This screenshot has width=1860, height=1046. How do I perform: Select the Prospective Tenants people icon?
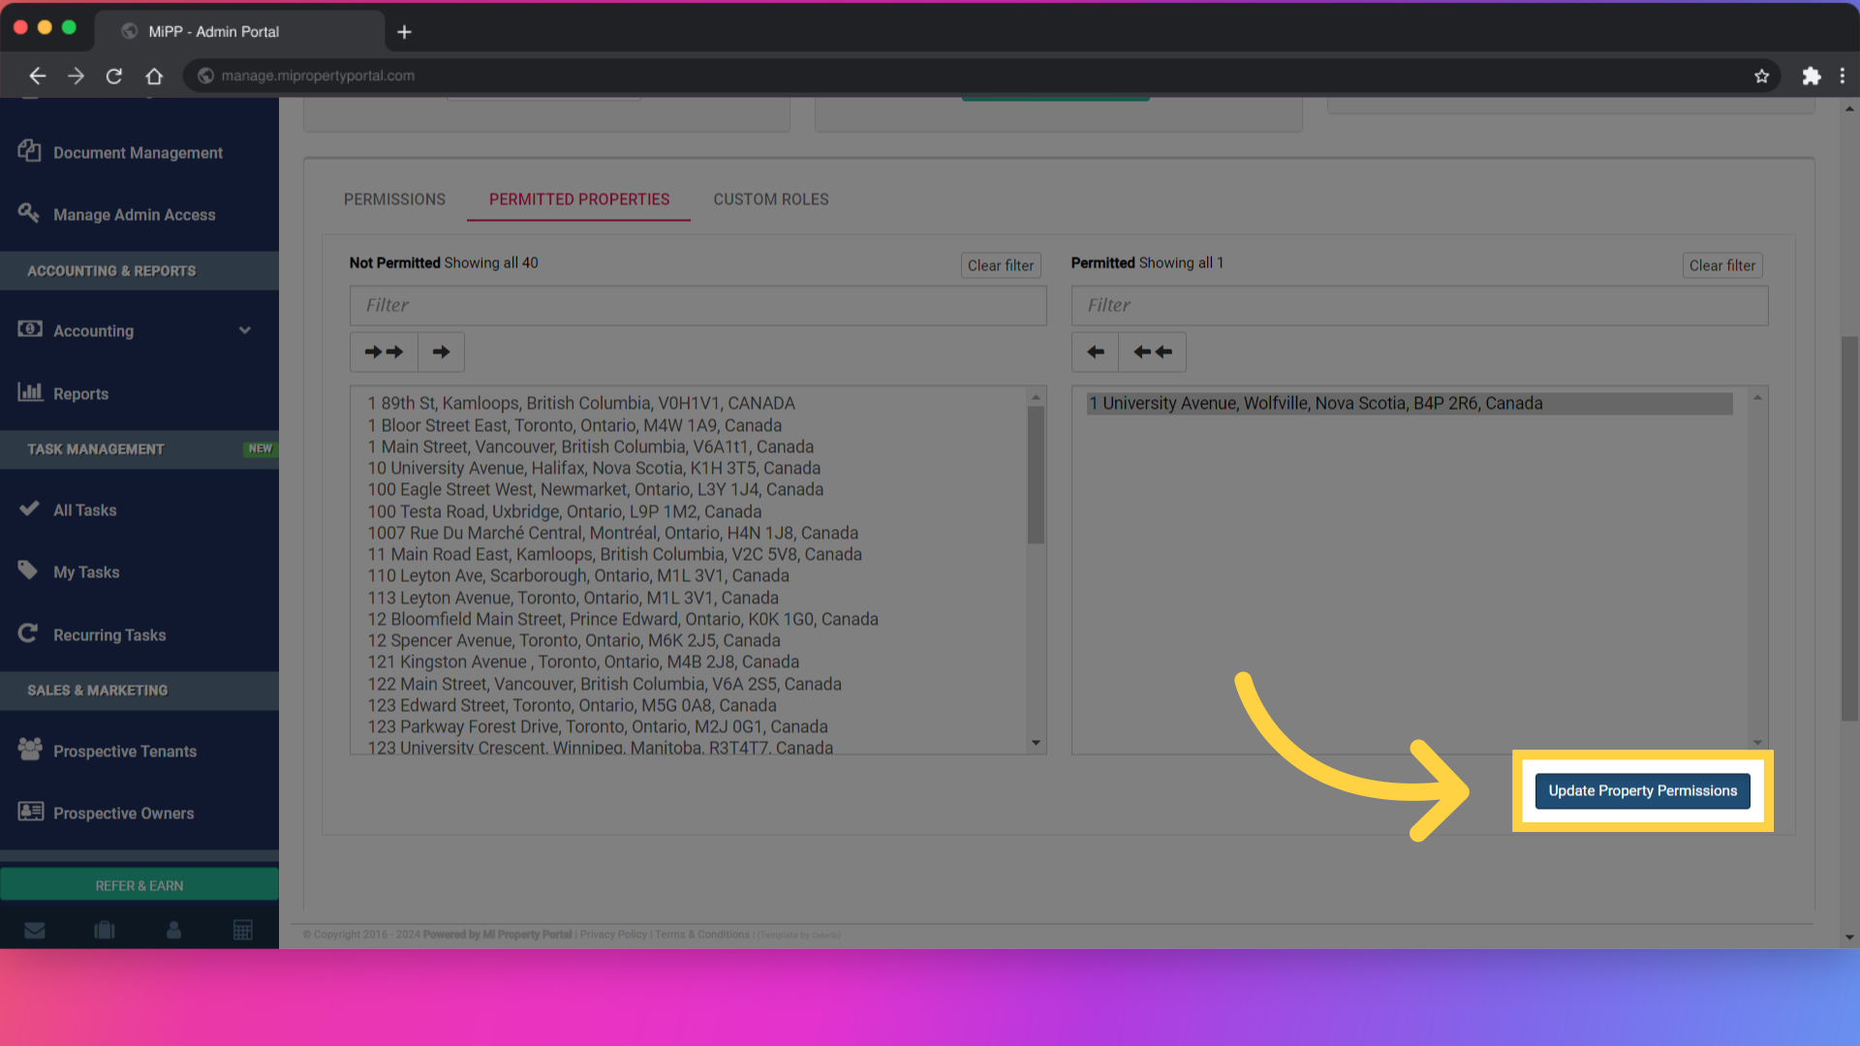(x=28, y=749)
